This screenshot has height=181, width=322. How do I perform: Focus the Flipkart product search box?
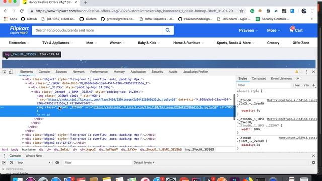(97, 30)
